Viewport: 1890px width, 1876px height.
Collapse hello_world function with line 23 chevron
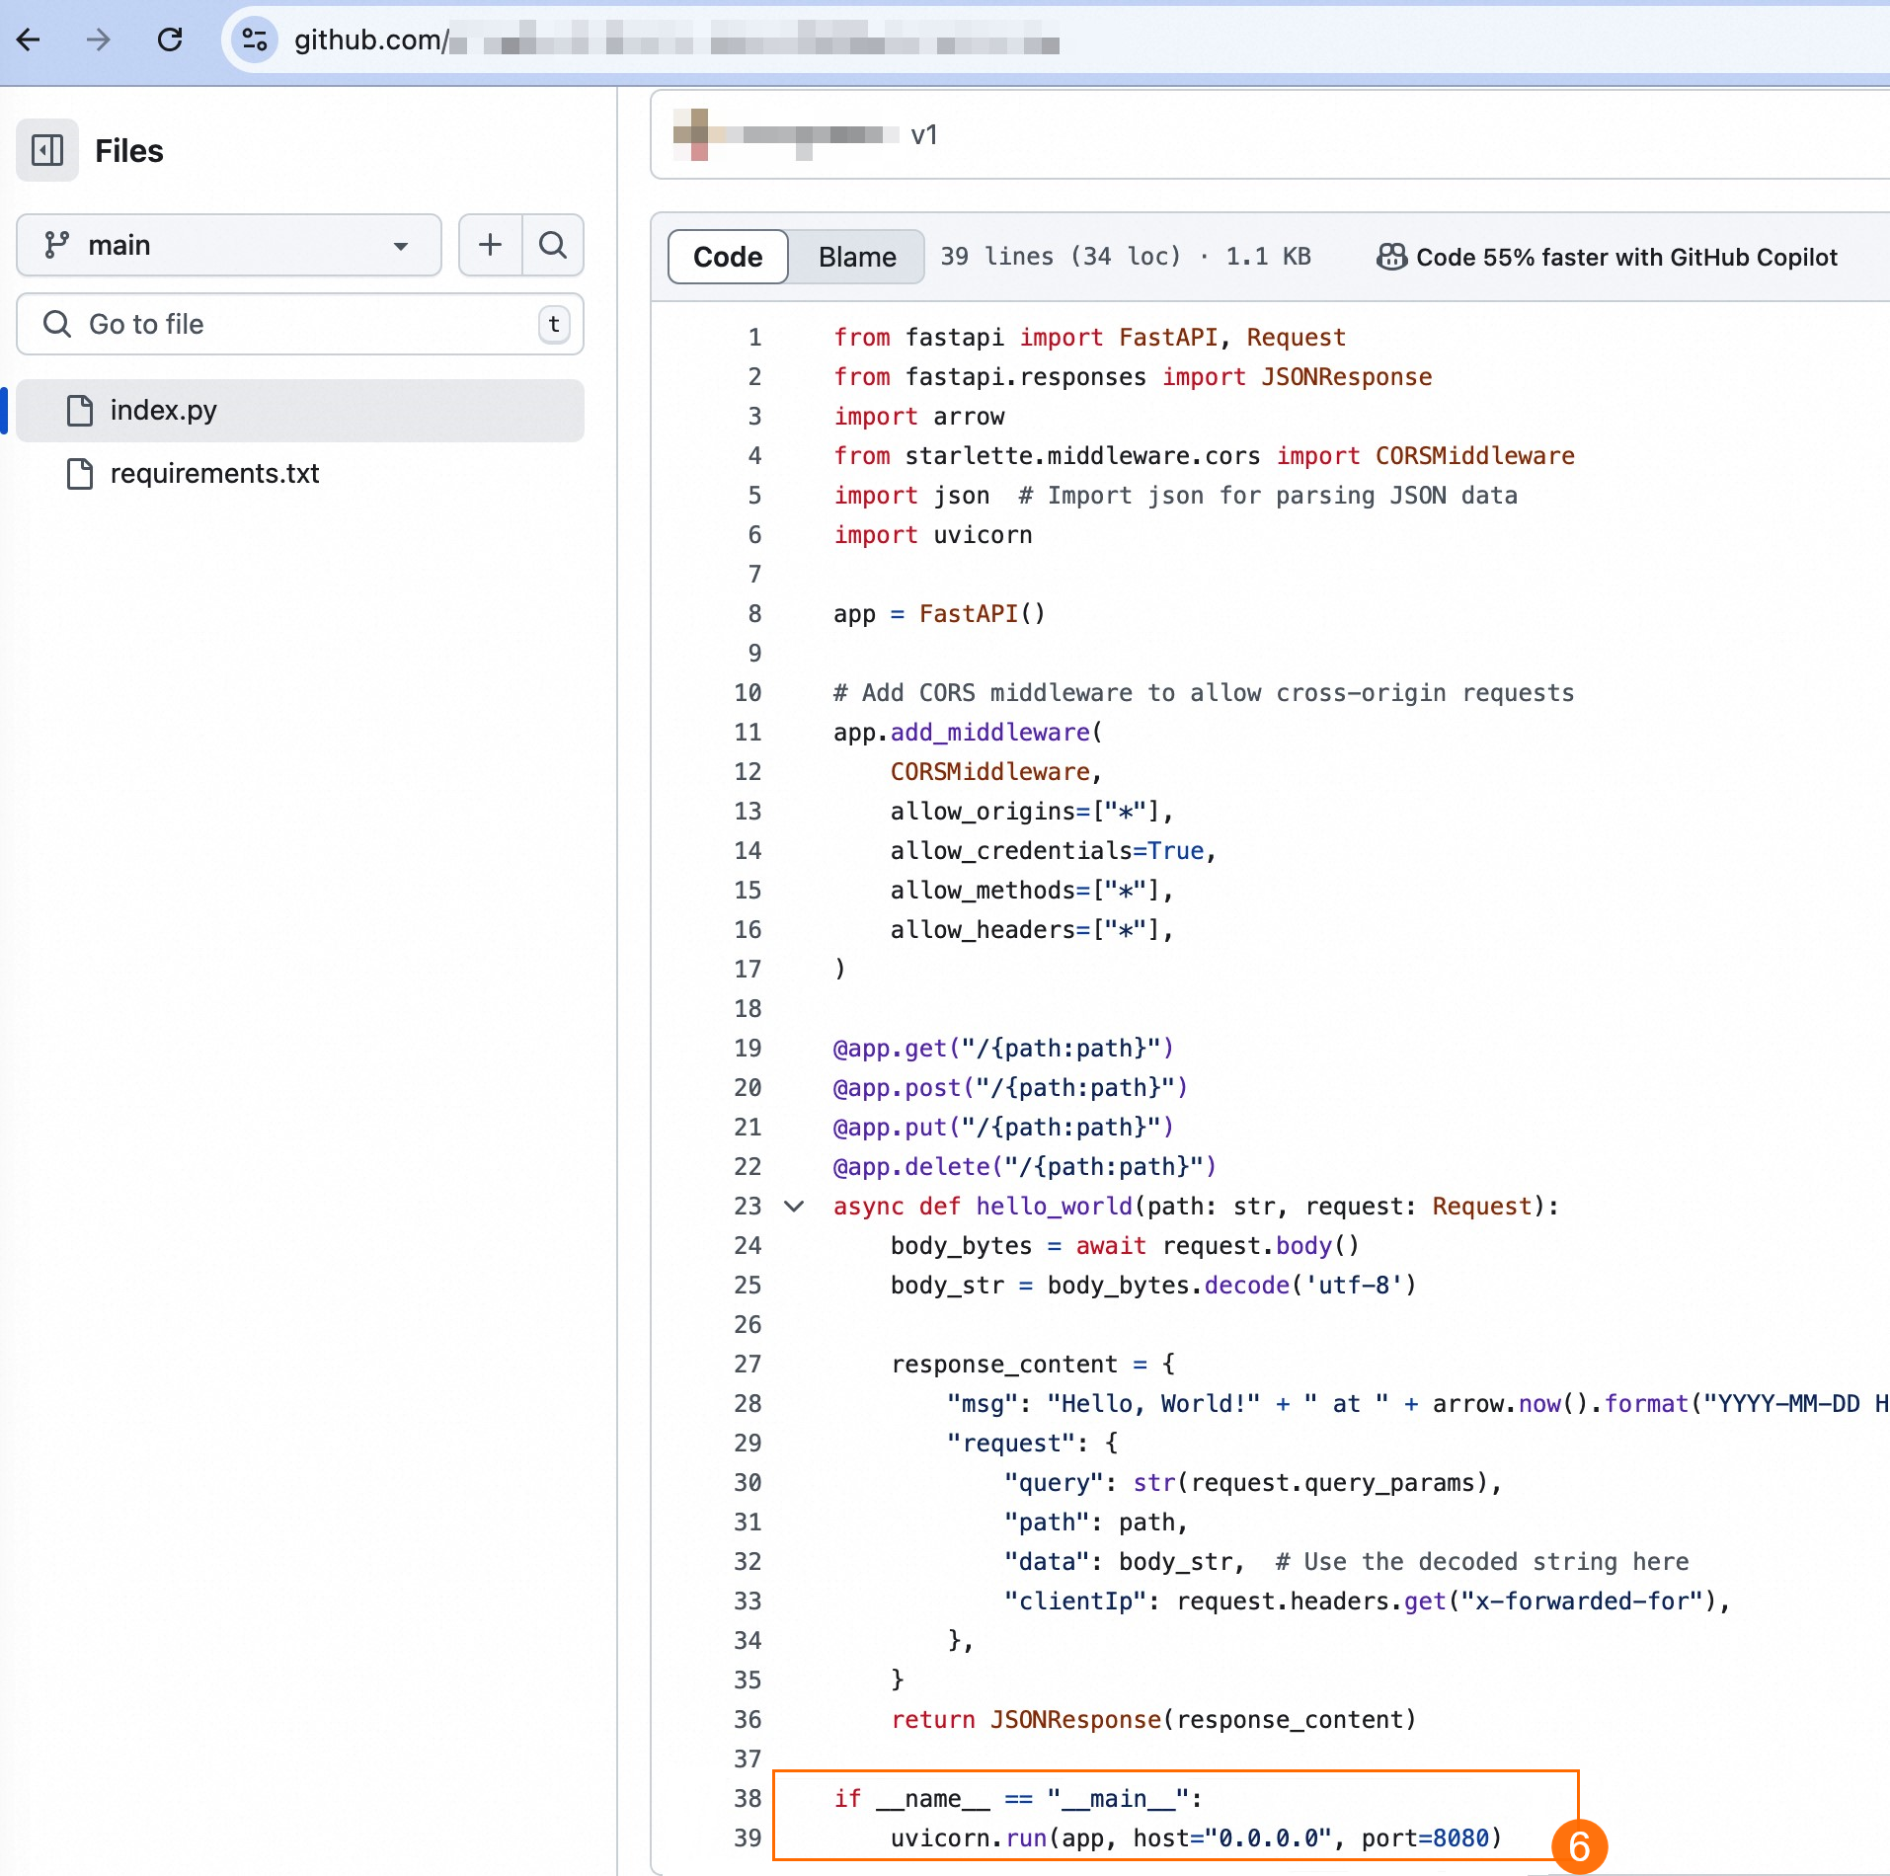(794, 1206)
